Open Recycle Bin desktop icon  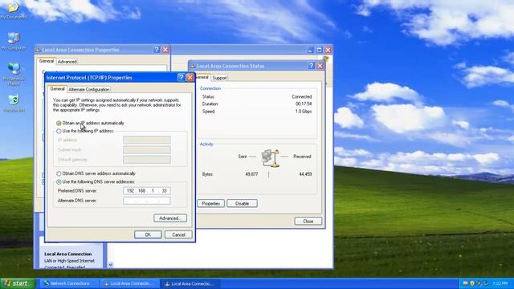(x=14, y=103)
